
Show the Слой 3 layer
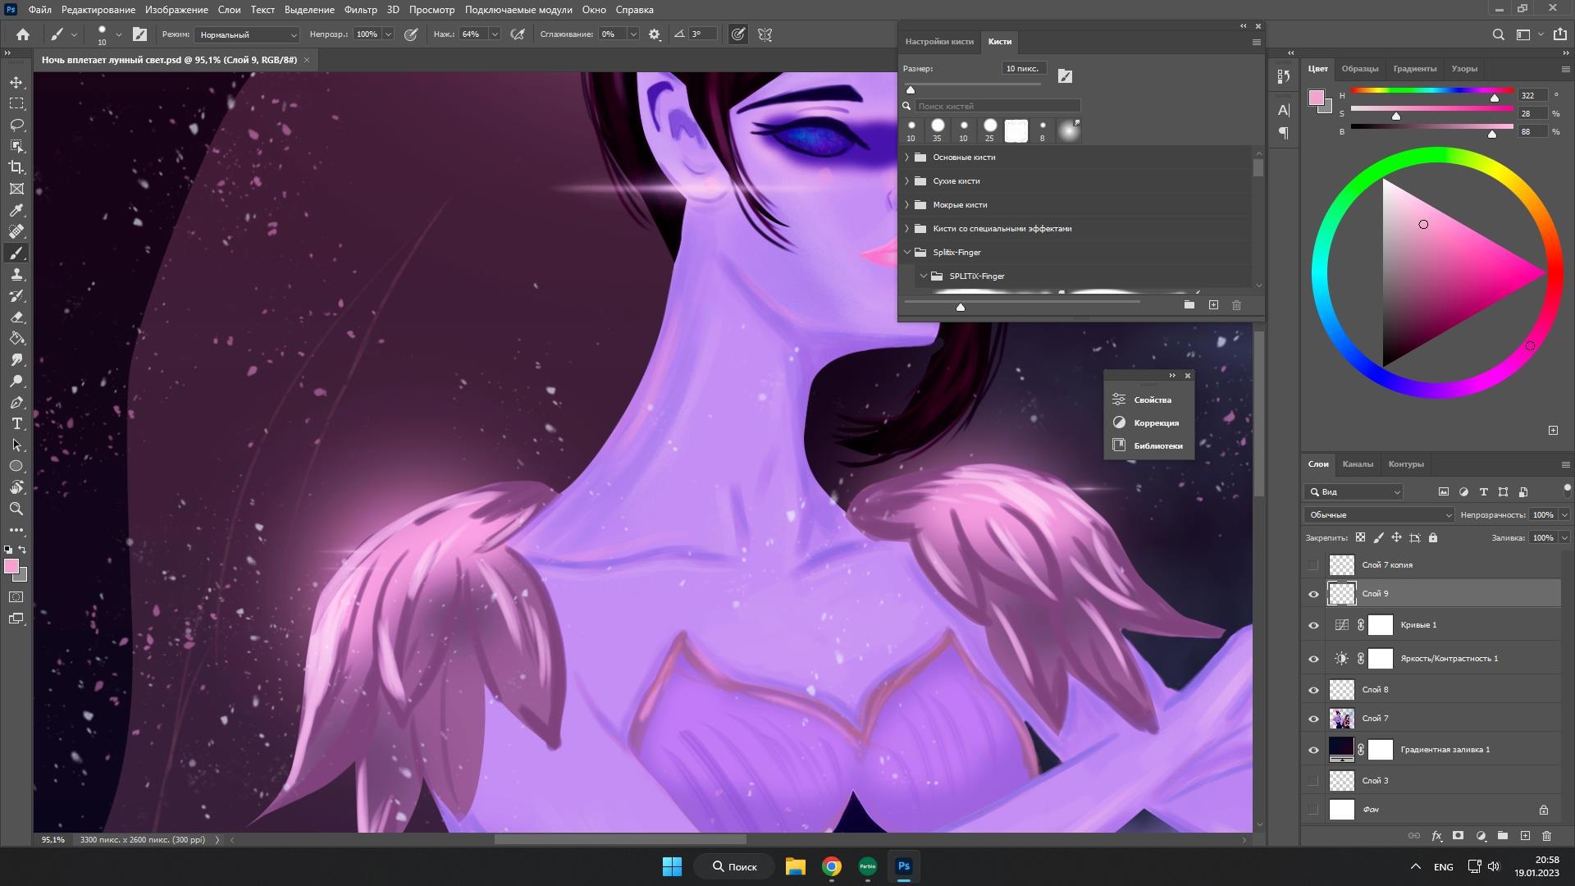pyautogui.click(x=1313, y=780)
